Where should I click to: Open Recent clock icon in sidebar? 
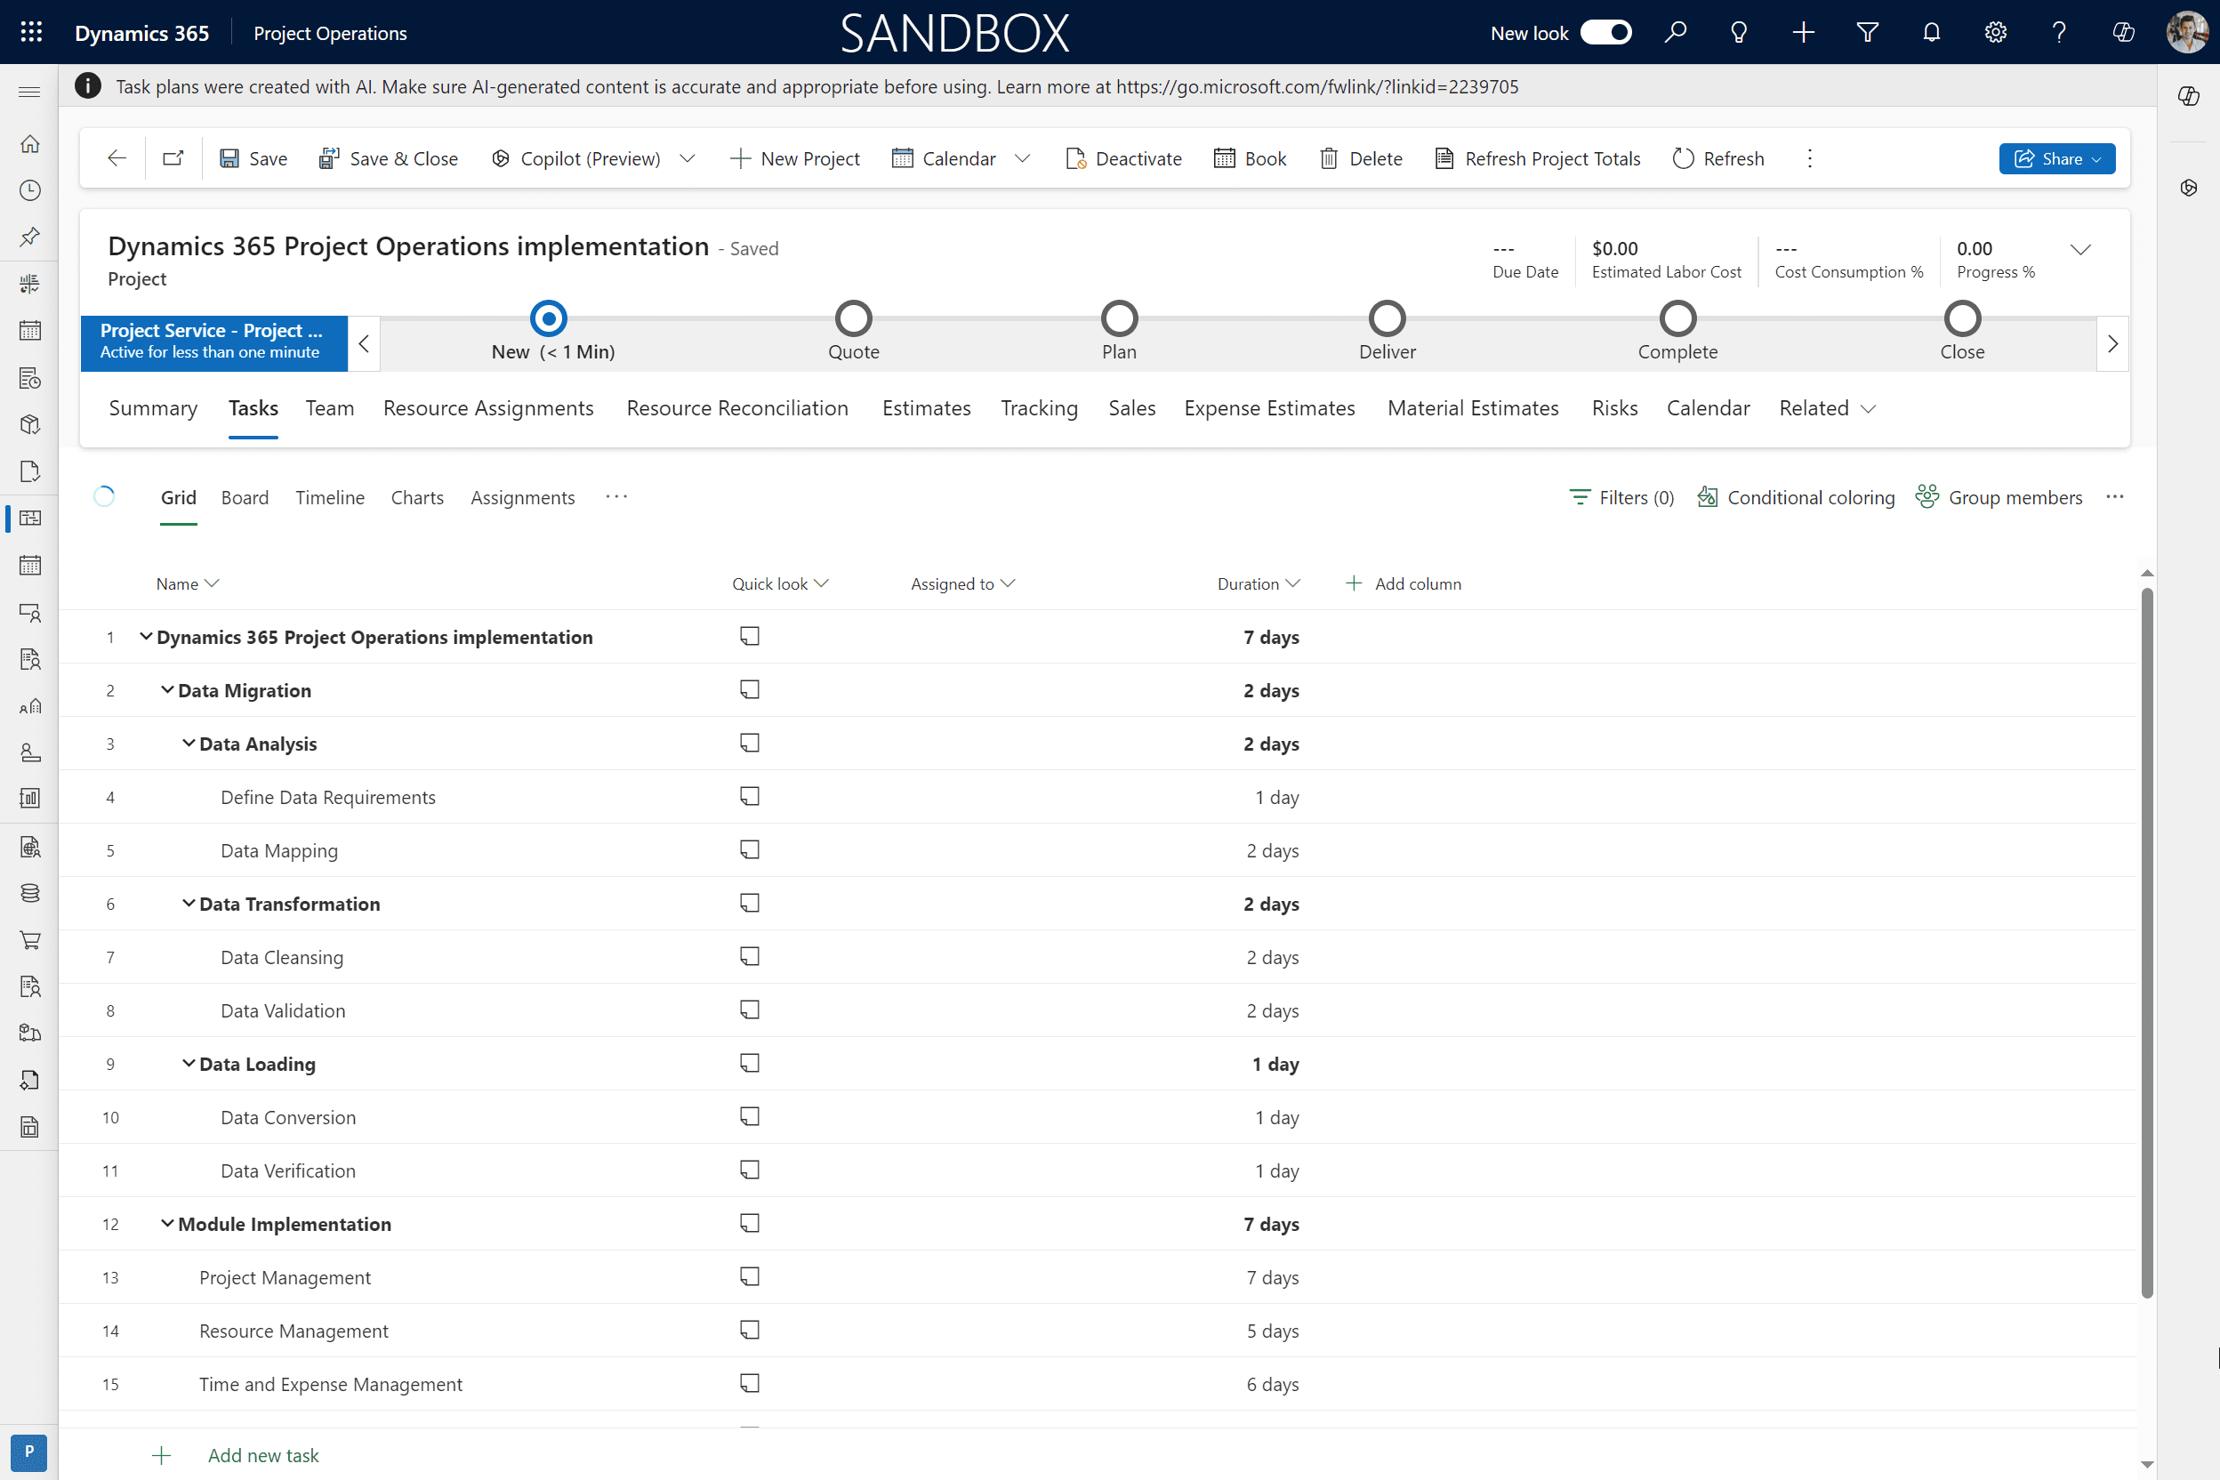pos(30,190)
